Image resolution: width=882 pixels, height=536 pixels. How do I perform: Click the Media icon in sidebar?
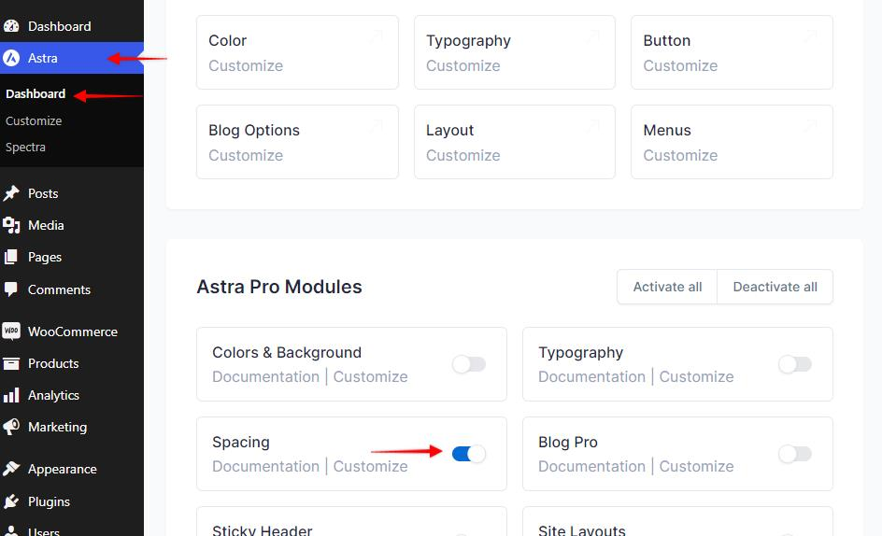click(11, 225)
